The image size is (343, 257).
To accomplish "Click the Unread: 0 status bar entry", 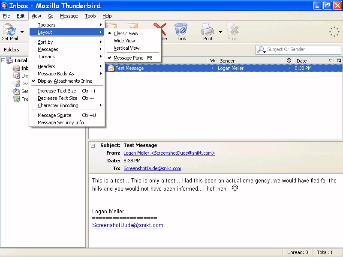I will (x=298, y=252).
